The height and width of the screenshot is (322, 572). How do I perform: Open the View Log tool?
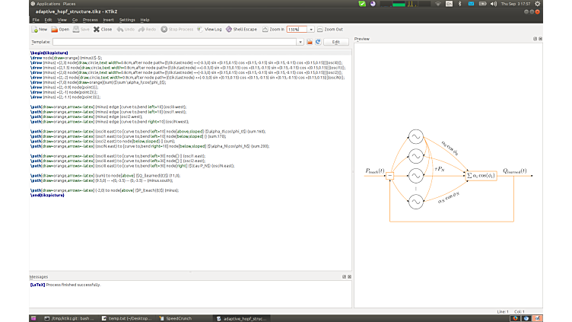pos(199,29)
